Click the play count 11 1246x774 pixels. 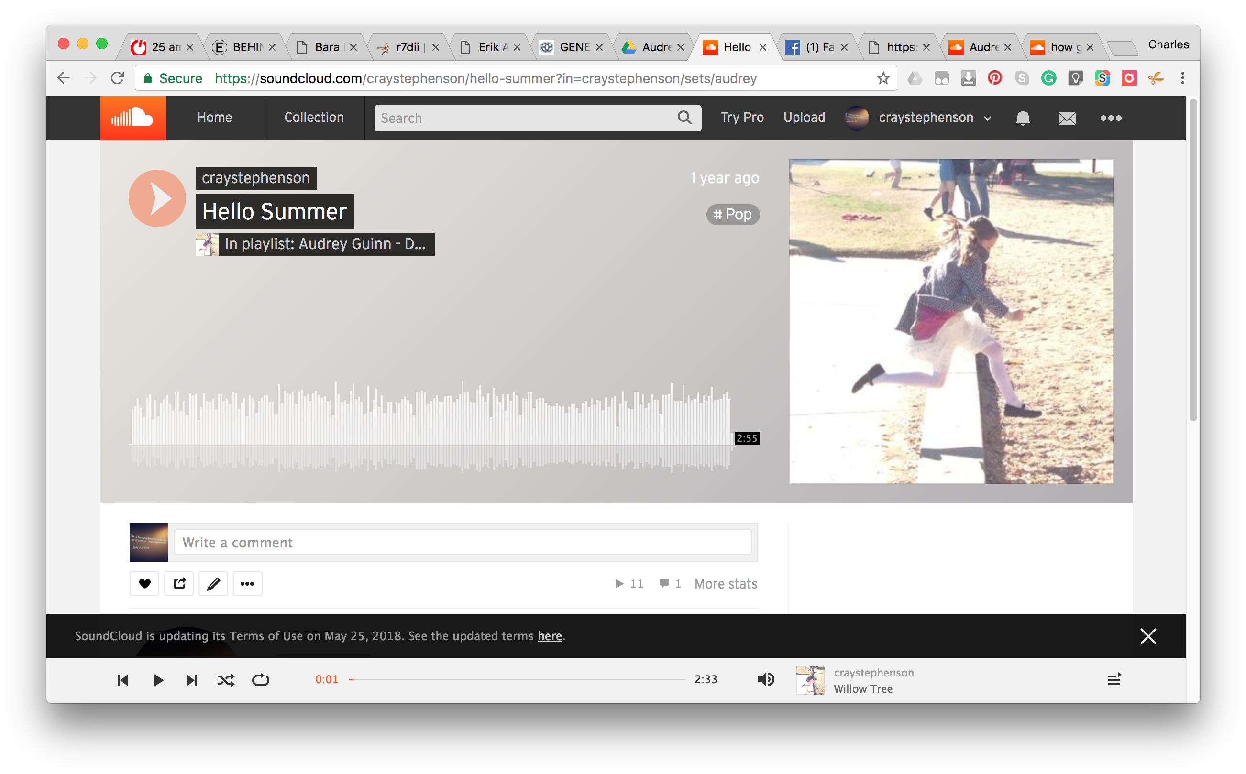tap(629, 584)
